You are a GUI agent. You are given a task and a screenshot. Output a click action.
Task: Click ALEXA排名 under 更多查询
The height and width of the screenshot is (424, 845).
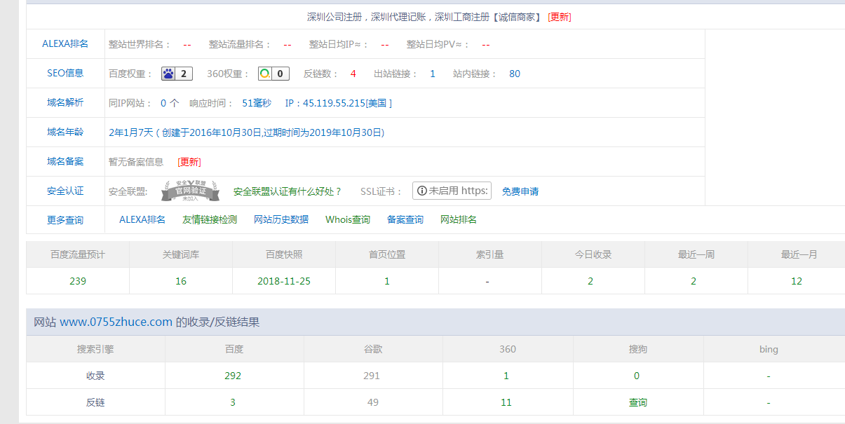click(142, 219)
